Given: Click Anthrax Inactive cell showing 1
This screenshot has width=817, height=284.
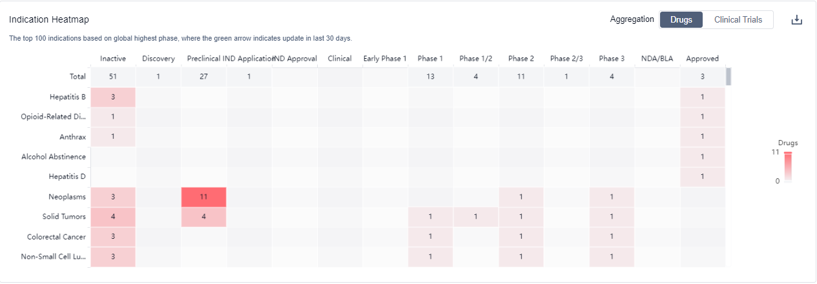Looking at the screenshot, I should pos(113,137).
